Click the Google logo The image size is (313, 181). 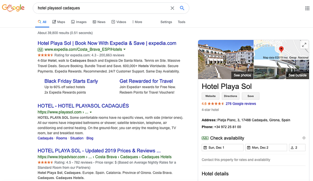click(13, 8)
